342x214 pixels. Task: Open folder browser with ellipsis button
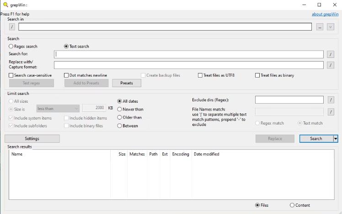(320, 27)
